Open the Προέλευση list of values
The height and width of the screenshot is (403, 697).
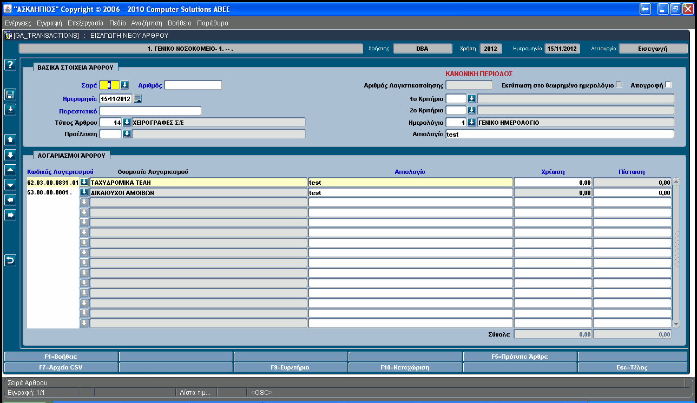tap(127, 134)
